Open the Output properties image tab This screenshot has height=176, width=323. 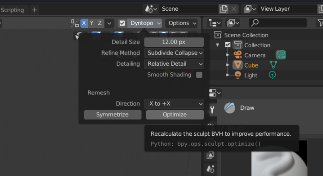[210, 155]
